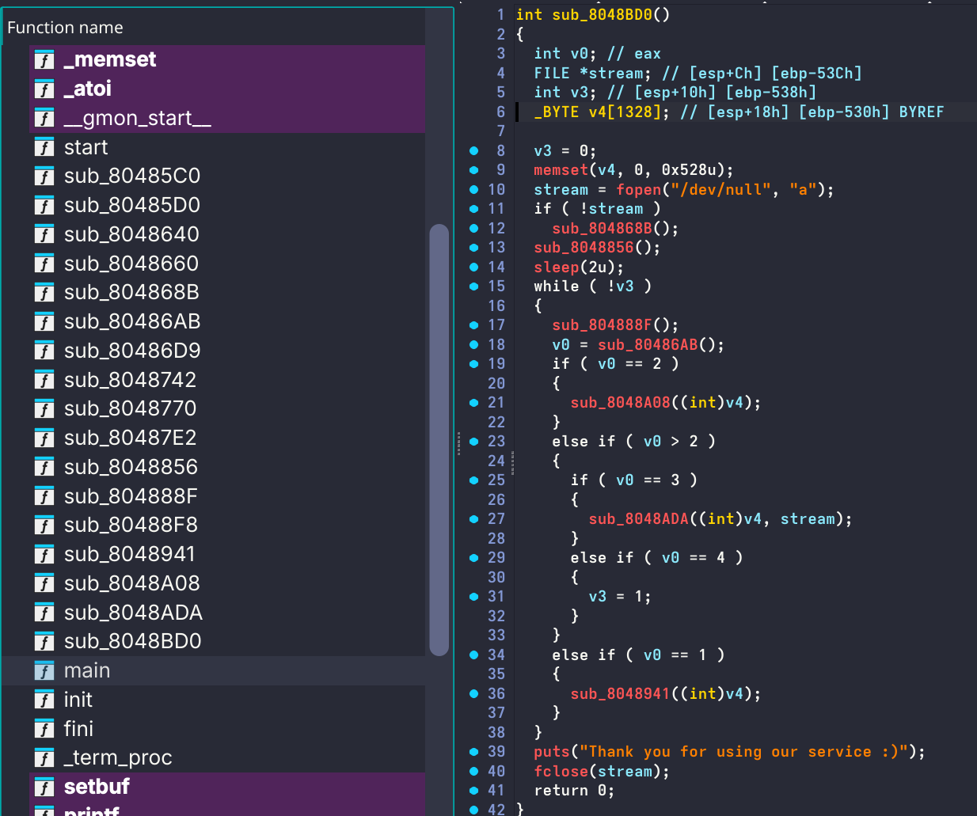Click the function icon for sub_80488F8
Image resolution: width=977 pixels, height=816 pixels.
44,525
